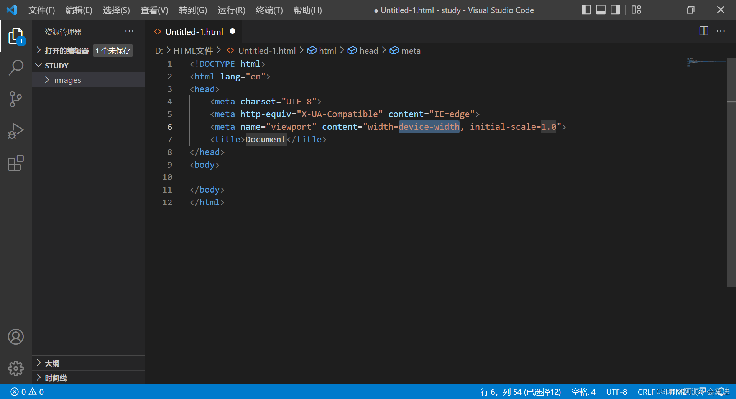Click the VS Code logo icon
The image size is (736, 399).
tap(11, 10)
